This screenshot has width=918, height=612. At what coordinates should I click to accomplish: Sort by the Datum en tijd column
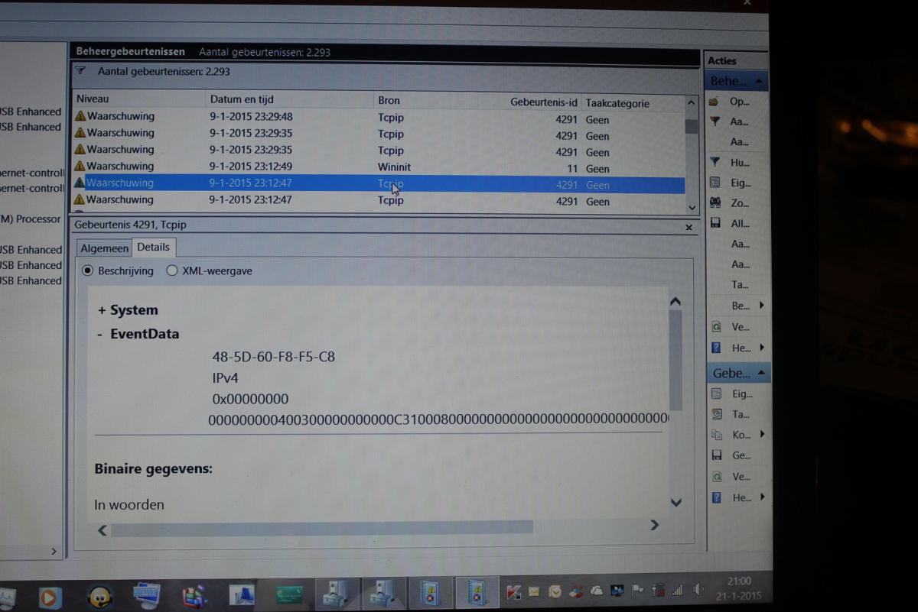(x=289, y=99)
